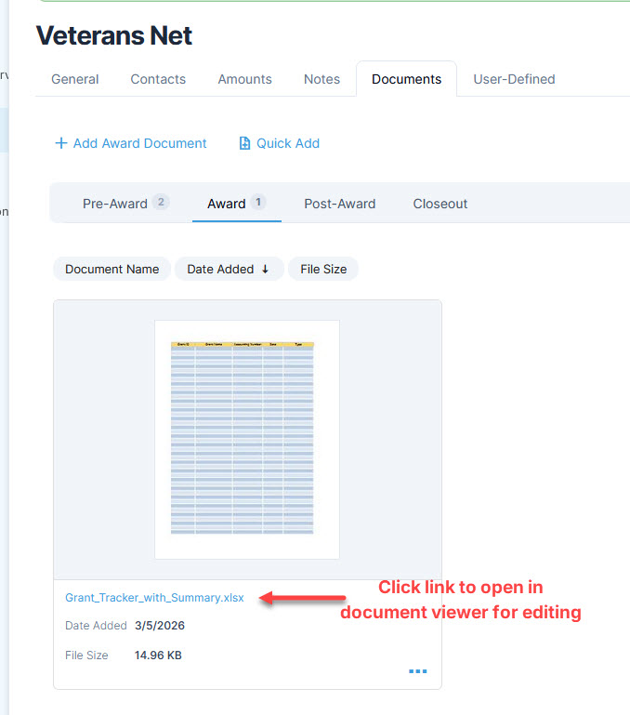630x715 pixels.
Task: Open the Contacts tab
Action: [158, 79]
